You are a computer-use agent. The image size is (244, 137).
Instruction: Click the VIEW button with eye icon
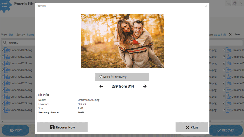point(15,130)
